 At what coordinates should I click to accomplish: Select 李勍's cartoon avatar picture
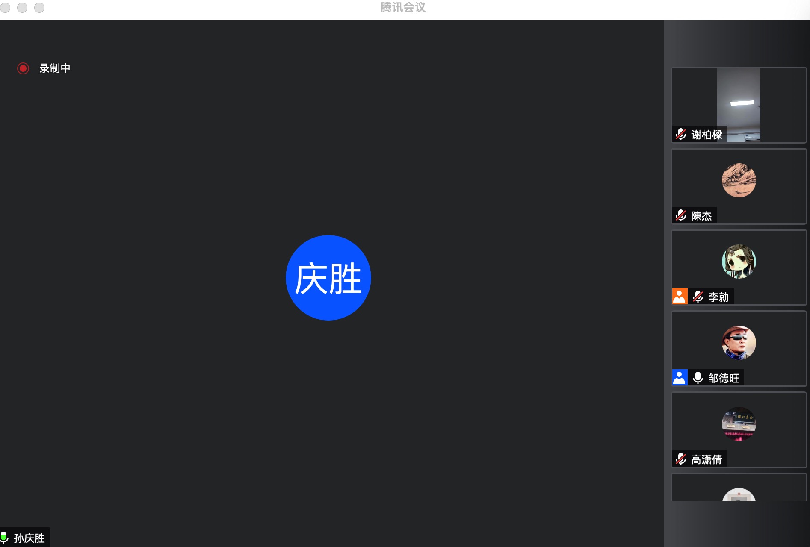point(739,262)
